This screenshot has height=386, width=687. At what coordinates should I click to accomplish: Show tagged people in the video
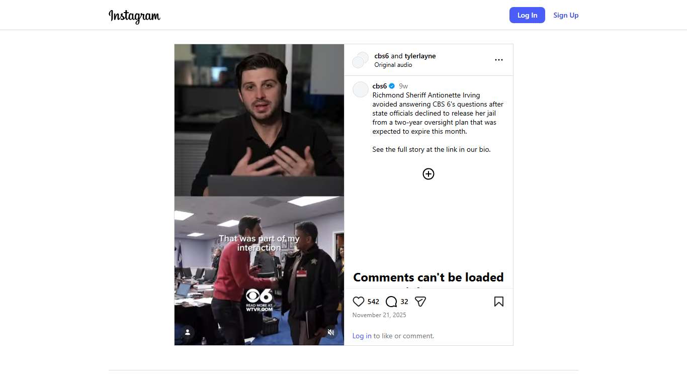pyautogui.click(x=188, y=332)
